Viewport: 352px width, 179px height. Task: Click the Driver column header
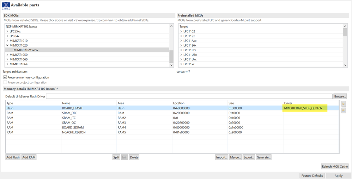(311, 103)
